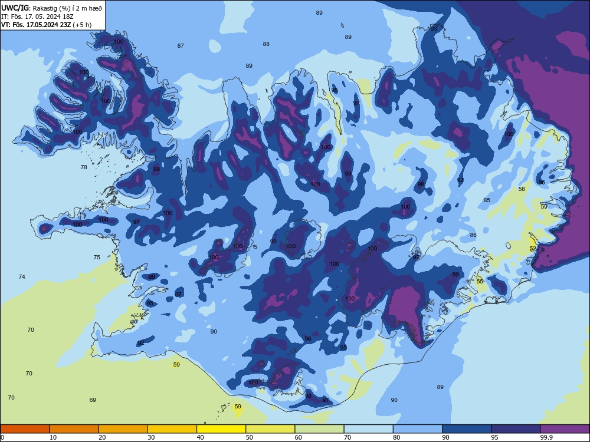Click the humidity value 87 offshore north
This screenshot has height=442, width=590.
tap(181, 45)
